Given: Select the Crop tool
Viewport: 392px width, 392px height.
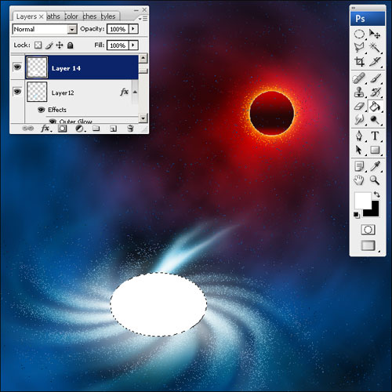Looking at the screenshot, I should pyautogui.click(x=359, y=62).
